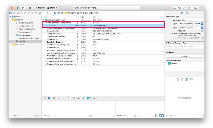Image resolution: width=213 pixels, height=128 pixels.
Task: Toggle breakpoints activation in debug bar
Action: tap(49, 98)
